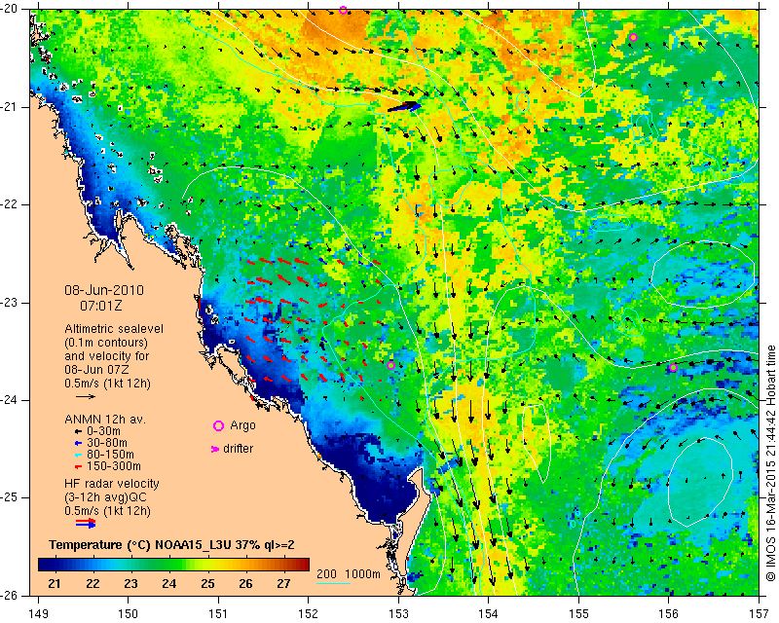Click the latitude axis label -20
Image resolution: width=779 pixels, height=623 pixels.
(11, 9)
